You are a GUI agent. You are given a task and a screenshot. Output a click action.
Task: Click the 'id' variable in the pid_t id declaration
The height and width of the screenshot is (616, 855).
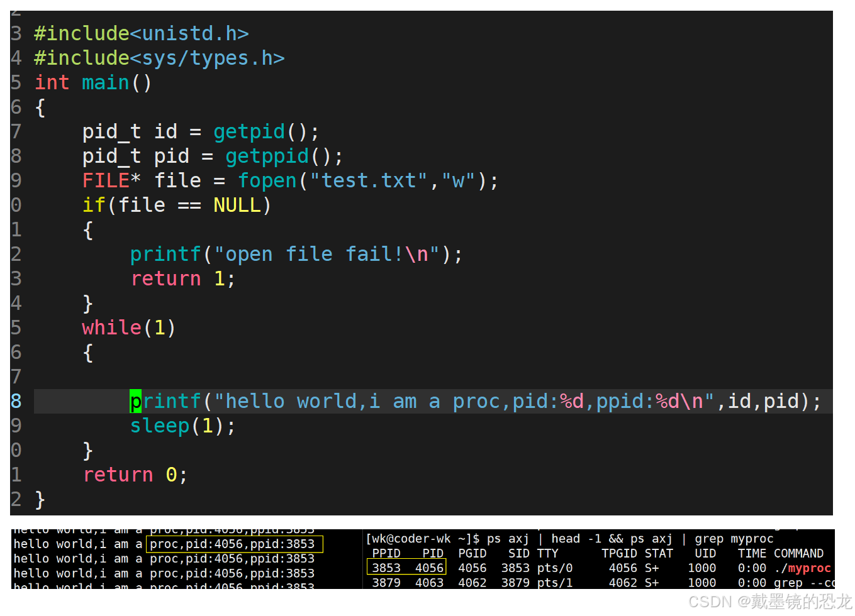[x=165, y=131]
